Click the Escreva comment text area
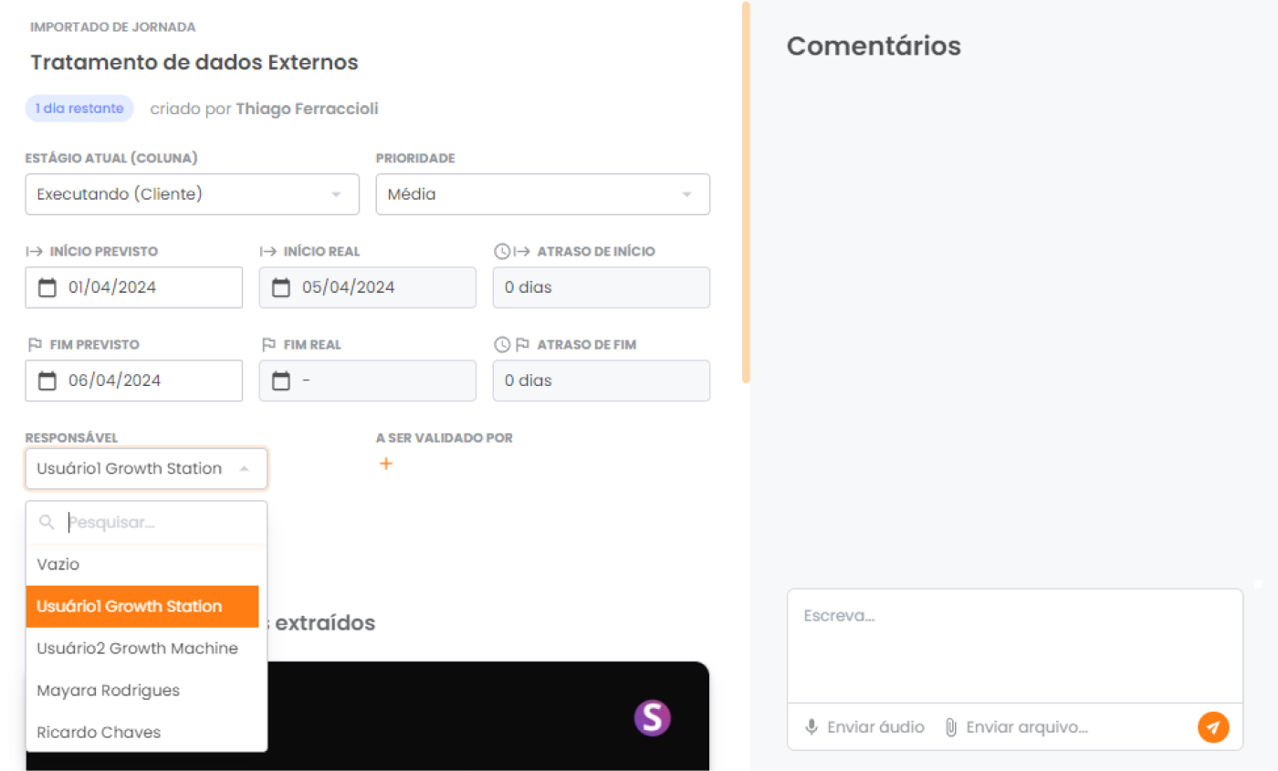This screenshot has height=771, width=1278. (1015, 646)
